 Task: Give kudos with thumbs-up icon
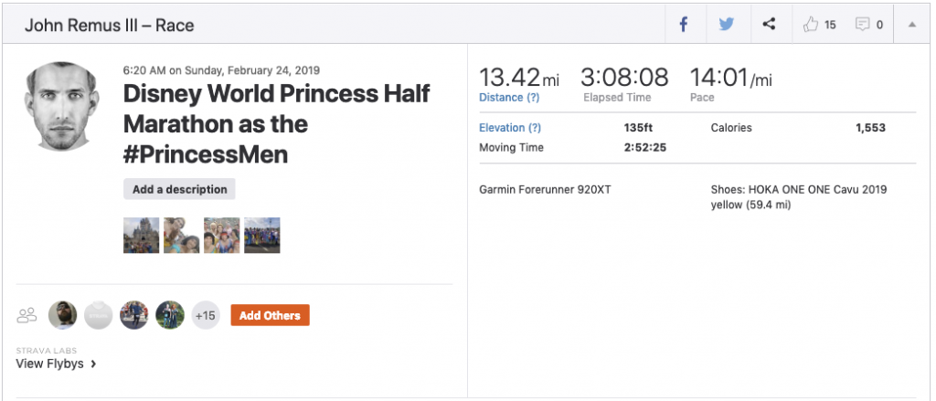tap(812, 25)
